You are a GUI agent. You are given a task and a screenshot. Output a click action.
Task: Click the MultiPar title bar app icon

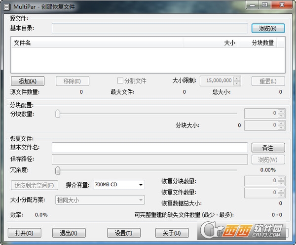tap(7, 7)
